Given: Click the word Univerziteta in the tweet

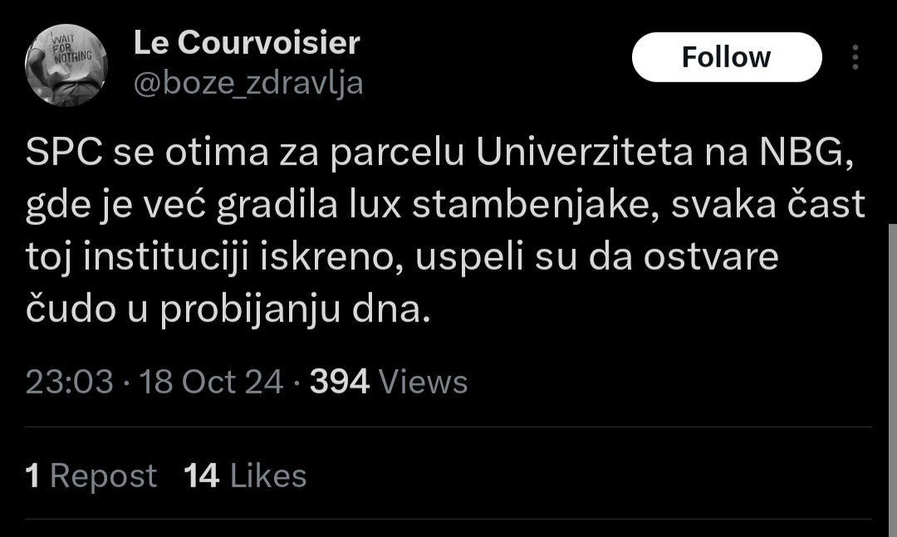Looking at the screenshot, I should (571, 154).
